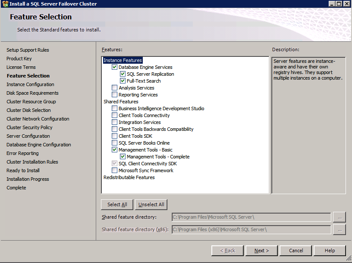Select Setup Support Rules step
The image size is (352, 263).
point(28,50)
